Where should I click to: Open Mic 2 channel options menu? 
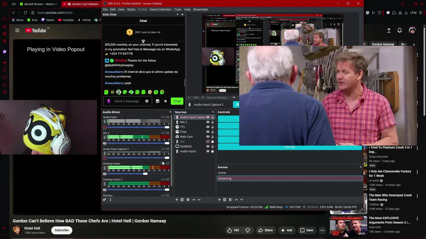[105, 137]
